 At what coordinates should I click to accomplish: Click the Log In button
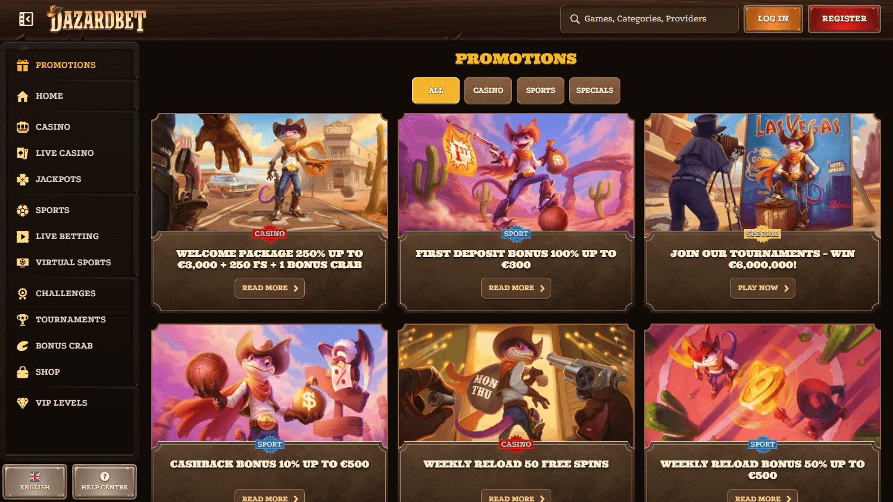point(773,19)
